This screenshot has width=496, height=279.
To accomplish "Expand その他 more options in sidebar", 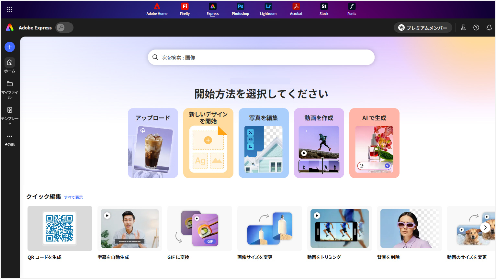I will click(x=10, y=139).
